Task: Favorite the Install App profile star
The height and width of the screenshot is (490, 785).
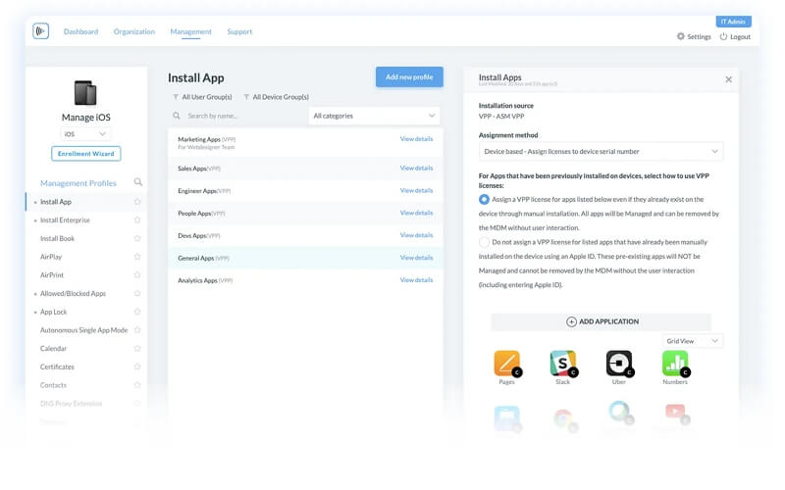Action: pyautogui.click(x=137, y=202)
